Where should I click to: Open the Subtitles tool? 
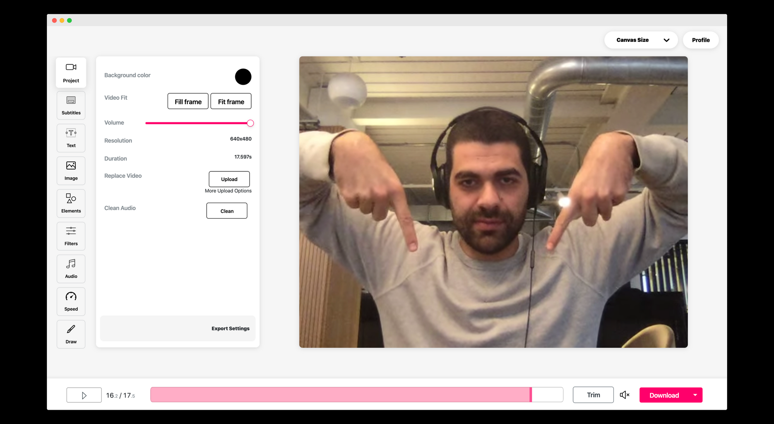[71, 105]
